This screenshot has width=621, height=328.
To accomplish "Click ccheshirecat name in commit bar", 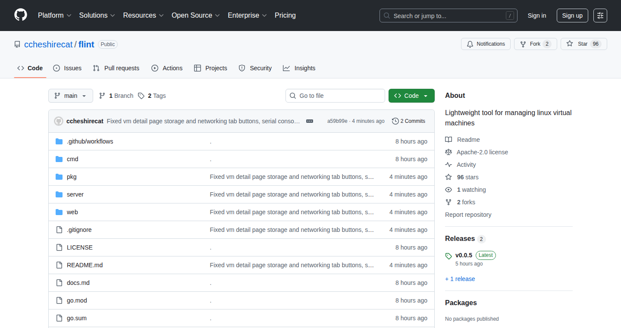I will pyautogui.click(x=85, y=121).
